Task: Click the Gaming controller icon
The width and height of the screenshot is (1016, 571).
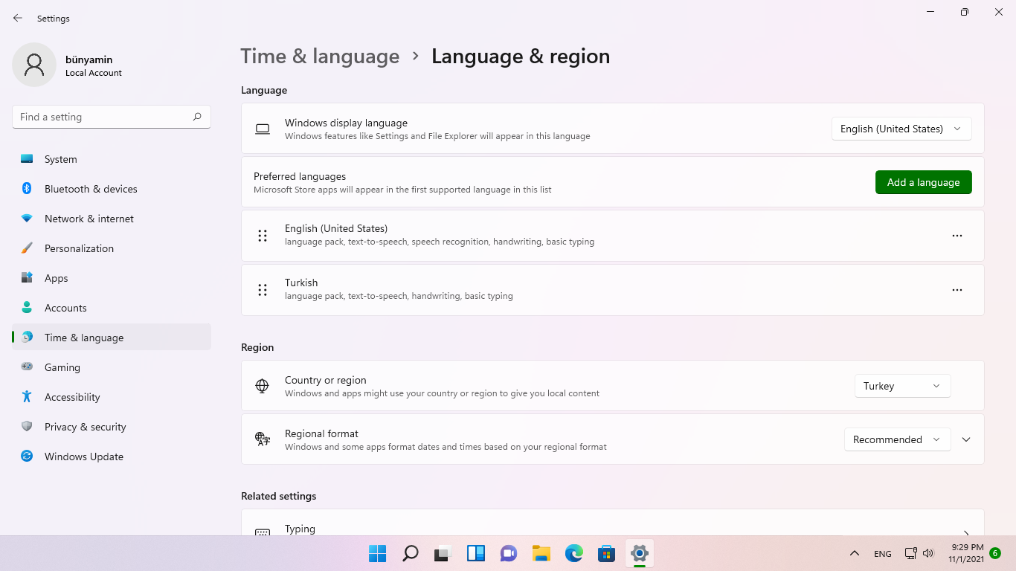Action: tap(27, 367)
